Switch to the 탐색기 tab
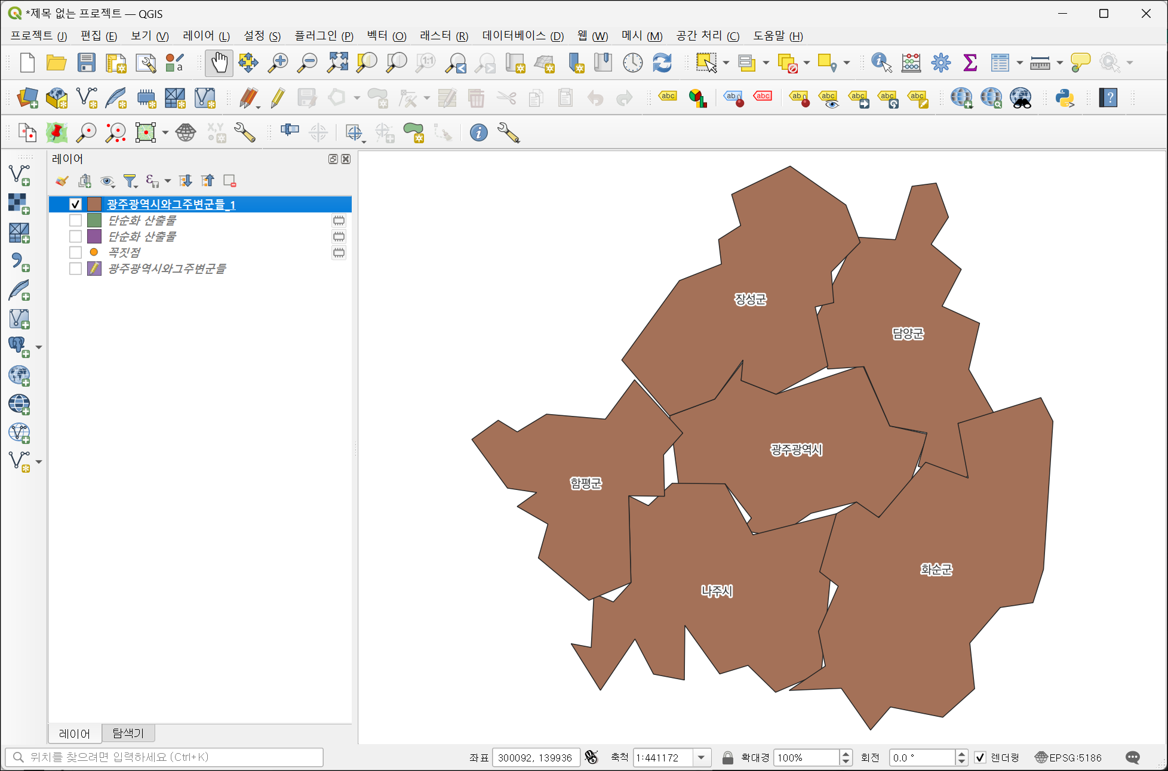Image resolution: width=1168 pixels, height=771 pixels. tap(128, 733)
